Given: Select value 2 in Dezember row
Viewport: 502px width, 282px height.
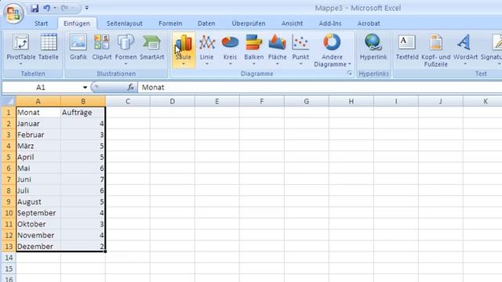Looking at the screenshot, I should [83, 246].
